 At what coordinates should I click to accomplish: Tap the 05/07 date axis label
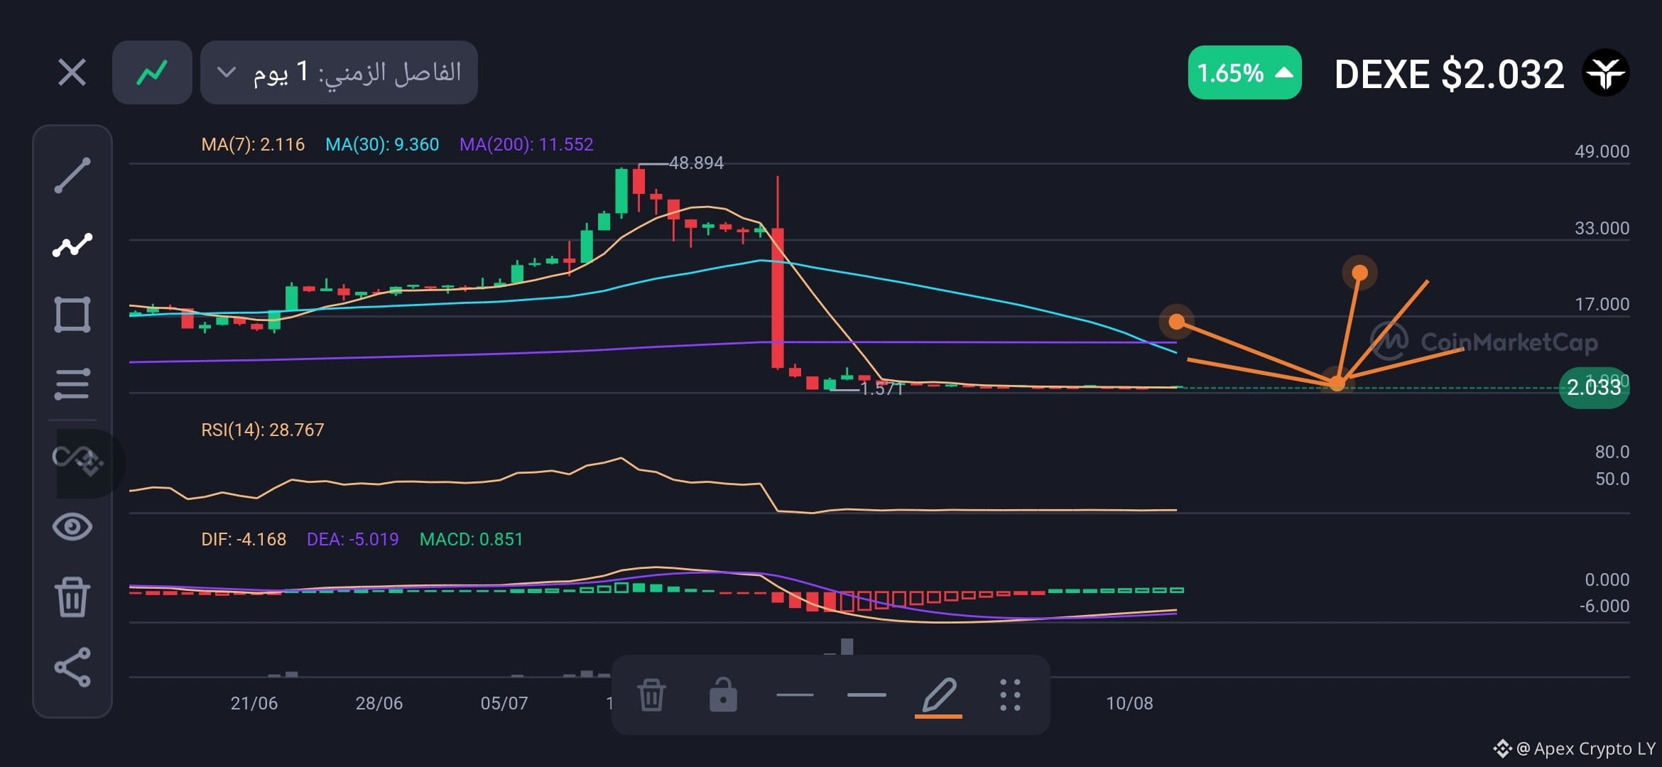pos(504,703)
